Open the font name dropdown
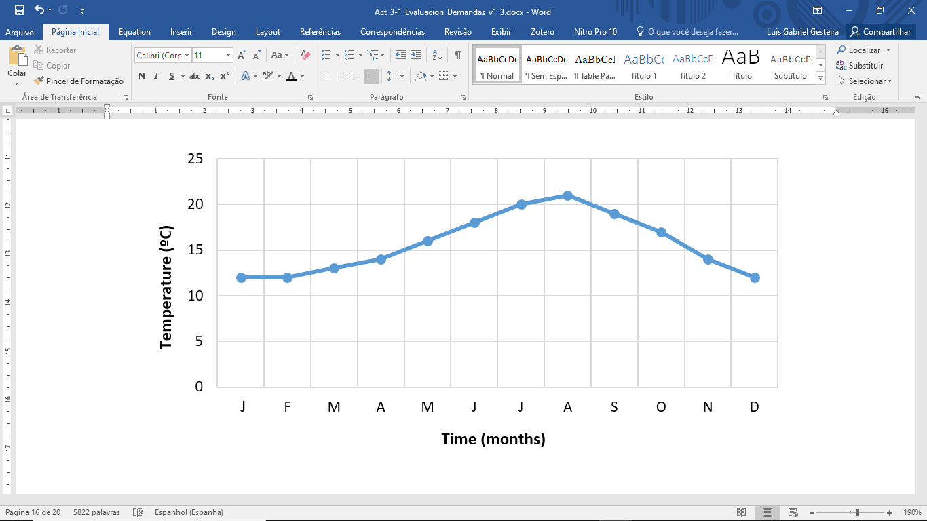The height and width of the screenshot is (521, 927). click(x=187, y=56)
